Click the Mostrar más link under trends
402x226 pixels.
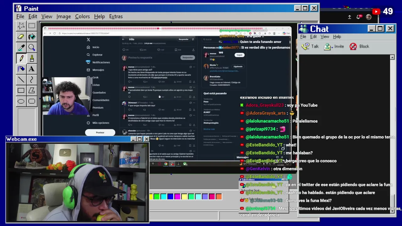[209, 129]
